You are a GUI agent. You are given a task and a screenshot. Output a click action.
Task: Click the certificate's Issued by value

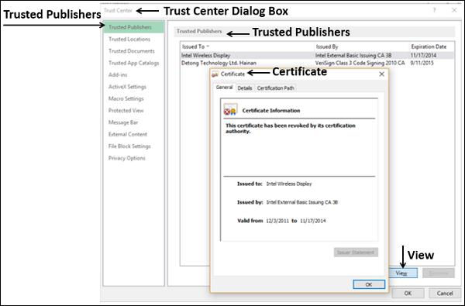click(302, 202)
